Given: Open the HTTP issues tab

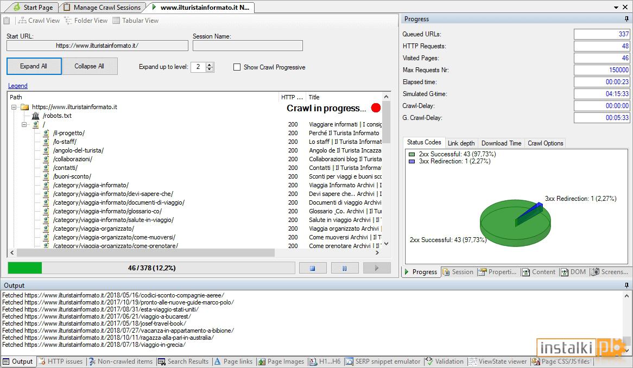Looking at the screenshot, I should pos(61,361).
